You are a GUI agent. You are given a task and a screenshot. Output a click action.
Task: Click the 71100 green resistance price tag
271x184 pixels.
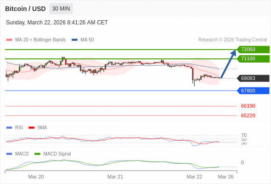[x=253, y=59]
